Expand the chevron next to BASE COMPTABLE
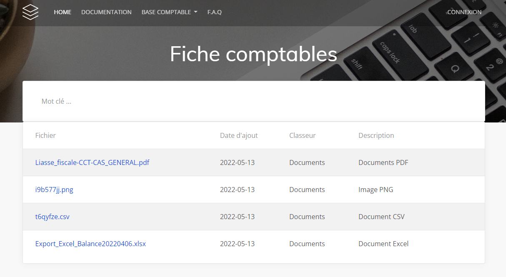506x277 pixels. (x=195, y=12)
